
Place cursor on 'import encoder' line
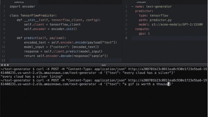(x=22, y=6)
